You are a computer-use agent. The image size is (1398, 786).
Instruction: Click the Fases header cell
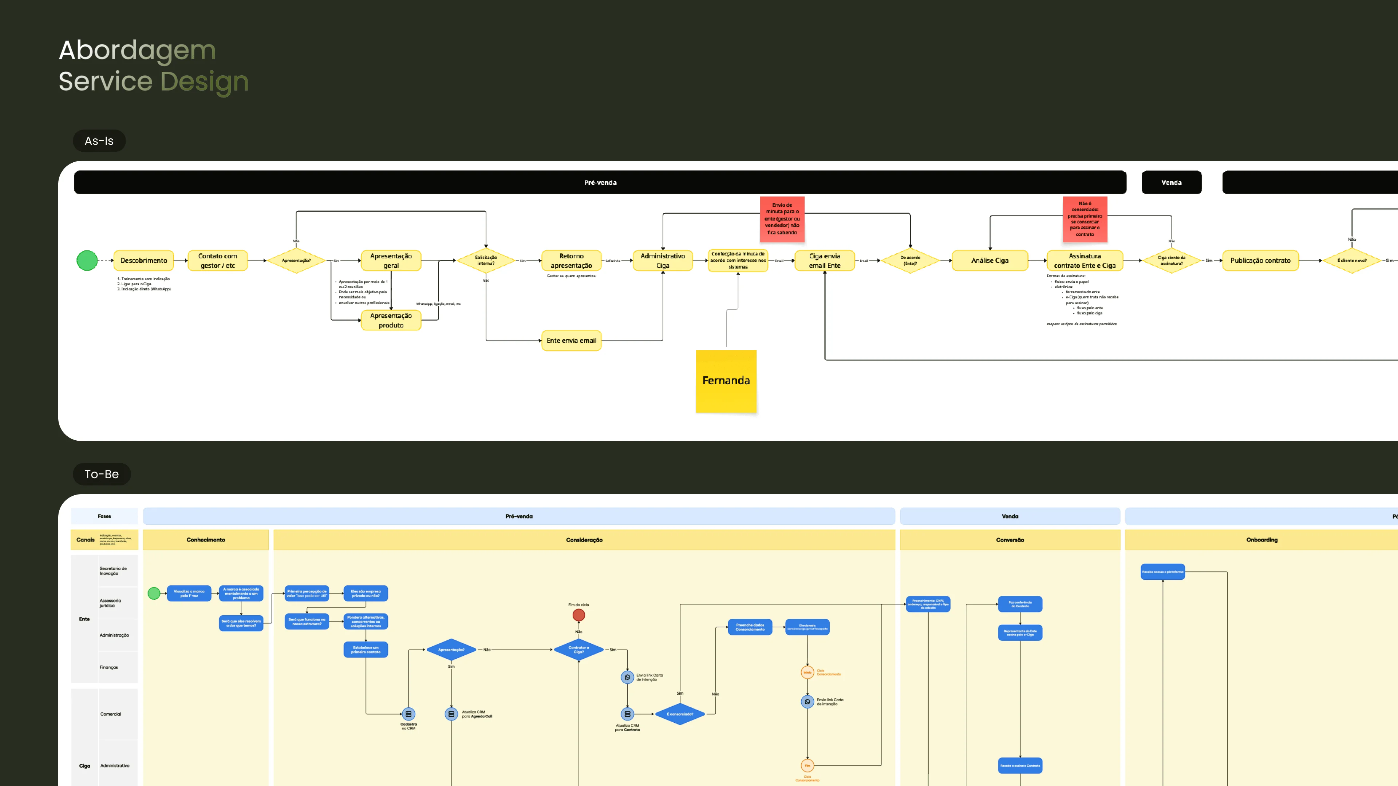(x=104, y=516)
